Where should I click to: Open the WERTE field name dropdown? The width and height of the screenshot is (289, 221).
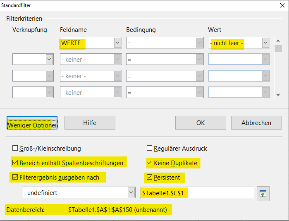tap(117, 43)
